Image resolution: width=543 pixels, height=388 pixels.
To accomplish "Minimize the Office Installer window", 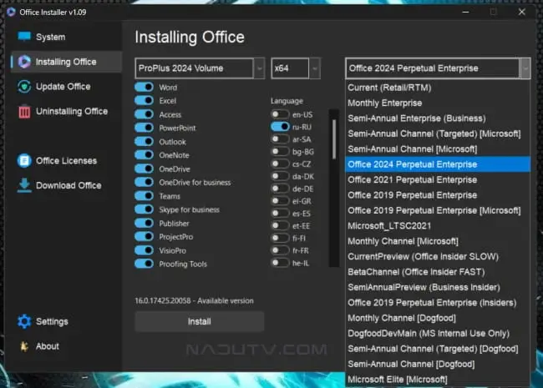I will (x=465, y=13).
